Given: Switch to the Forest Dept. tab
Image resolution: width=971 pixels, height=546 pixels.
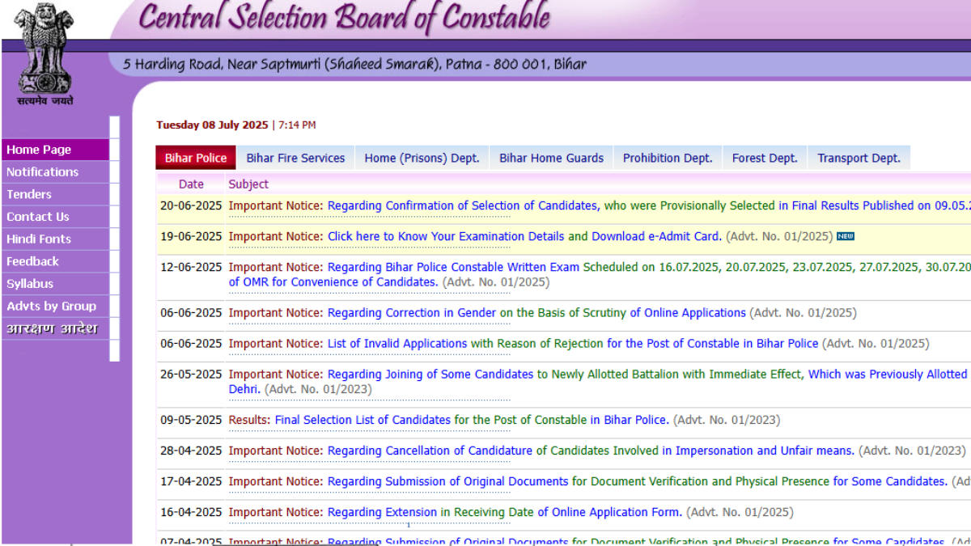Looking at the screenshot, I should point(765,158).
